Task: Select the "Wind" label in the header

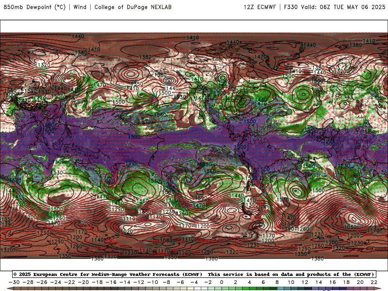Action: [80, 7]
